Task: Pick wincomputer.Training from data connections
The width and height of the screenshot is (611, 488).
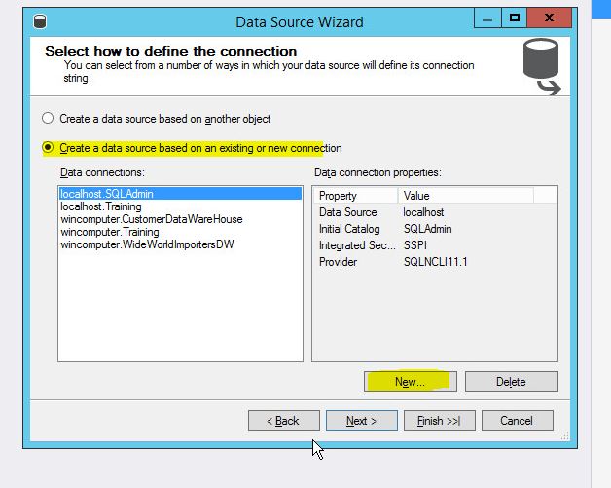Action: click(x=110, y=232)
